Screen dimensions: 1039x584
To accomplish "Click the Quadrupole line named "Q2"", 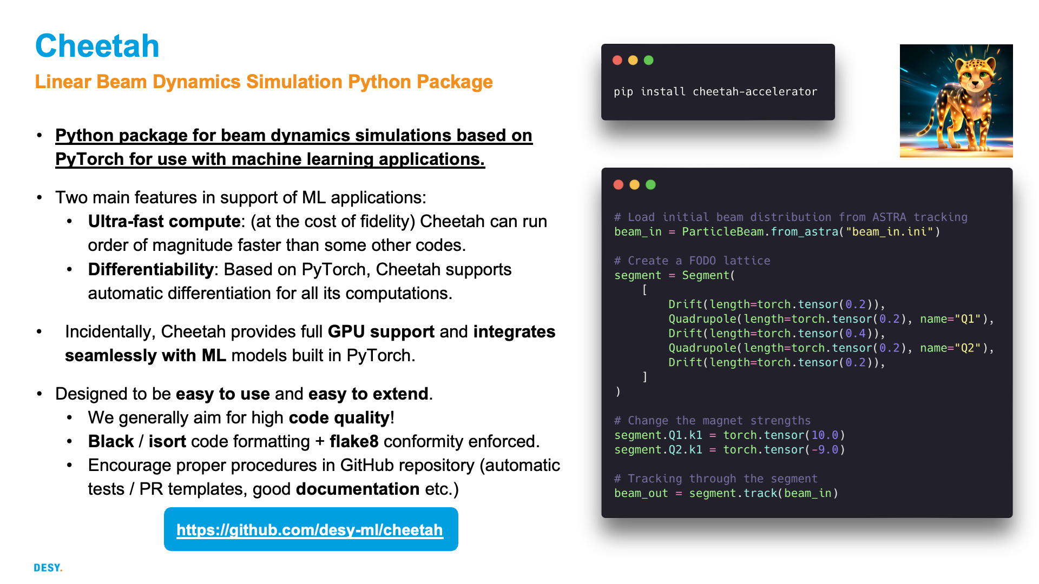I will click(x=831, y=348).
